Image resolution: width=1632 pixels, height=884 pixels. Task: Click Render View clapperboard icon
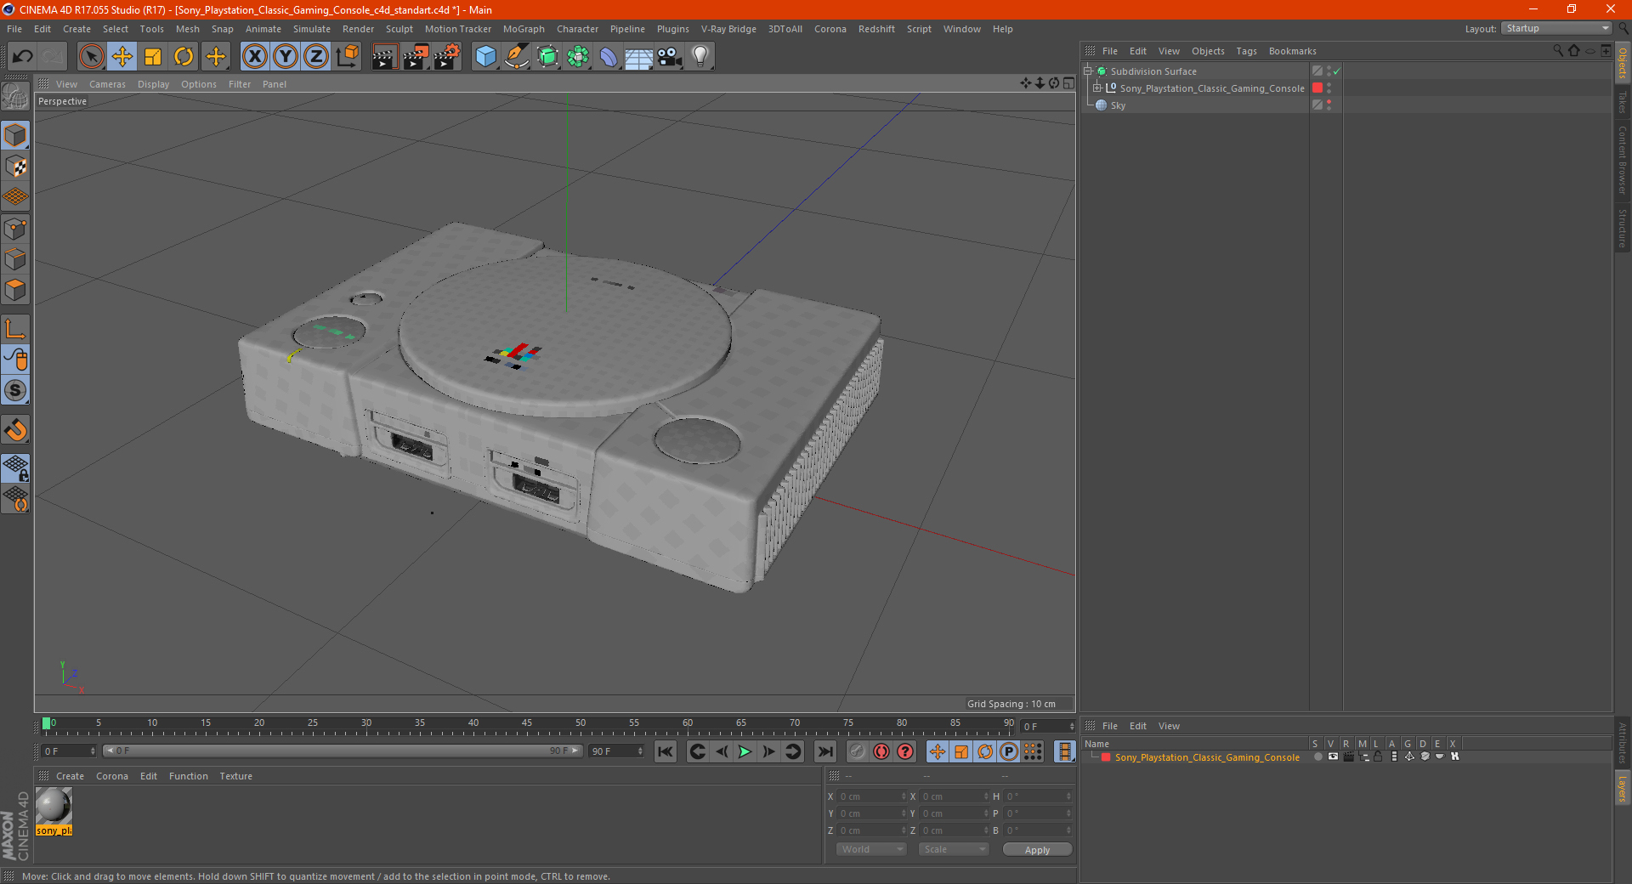[384, 57]
